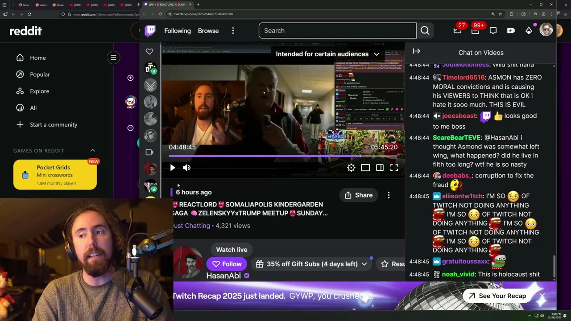
Task: Follow the HasanAbi channel
Action: tap(227, 264)
